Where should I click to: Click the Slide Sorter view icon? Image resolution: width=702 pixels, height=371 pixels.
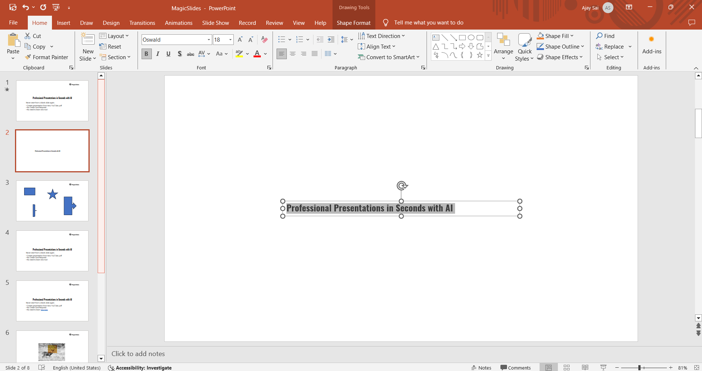567,367
